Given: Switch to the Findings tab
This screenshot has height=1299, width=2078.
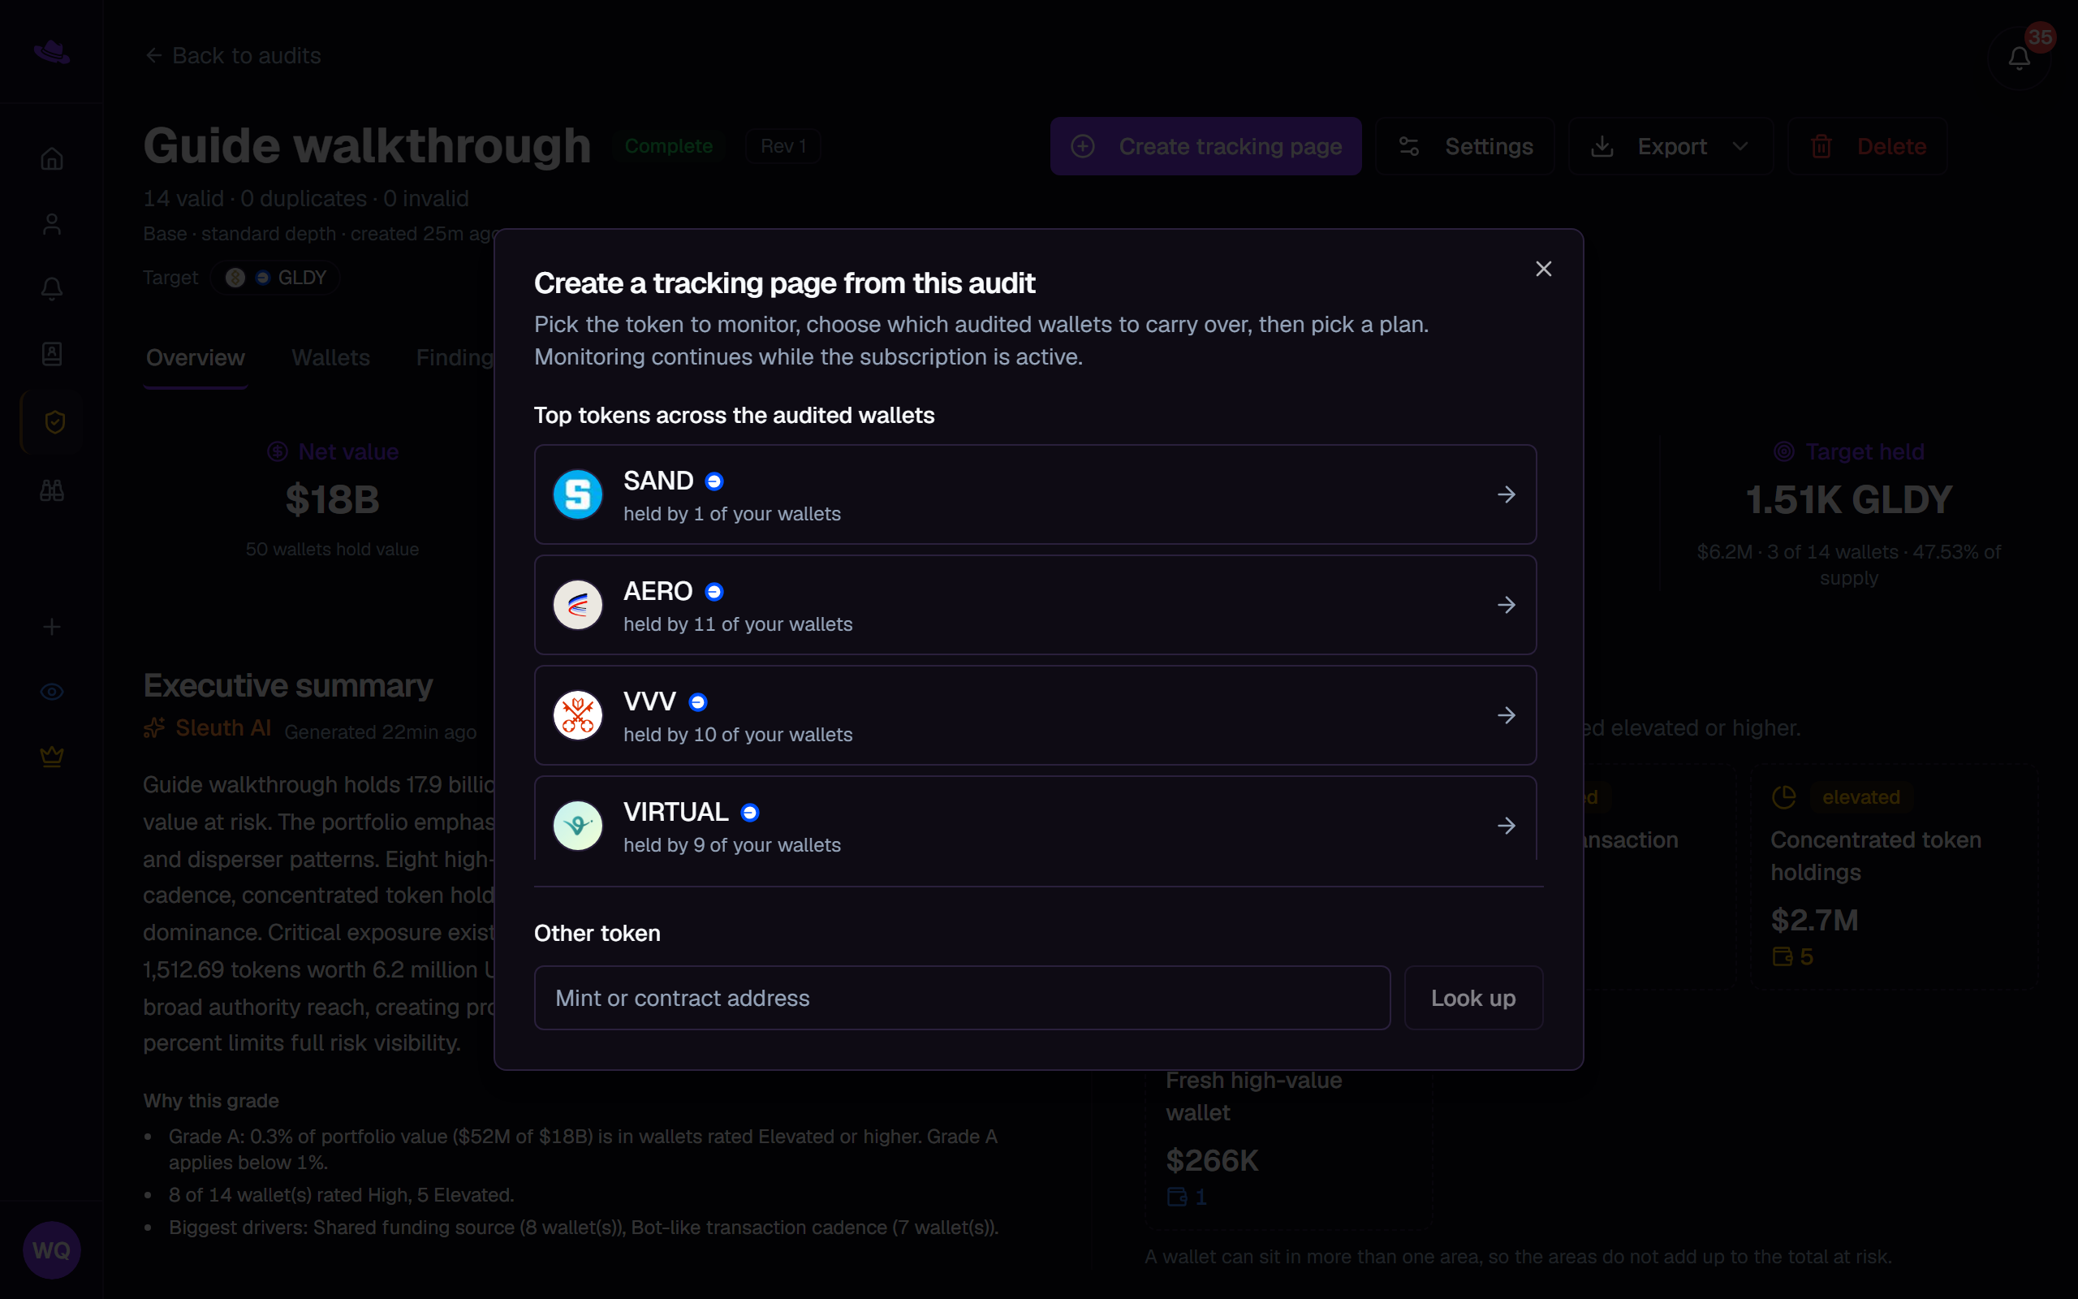Looking at the screenshot, I should [x=455, y=358].
